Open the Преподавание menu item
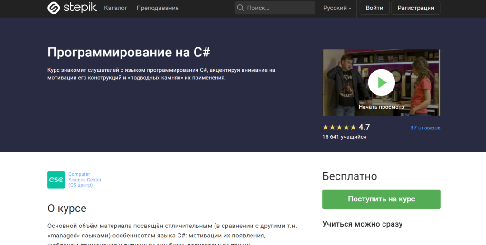 tap(158, 8)
